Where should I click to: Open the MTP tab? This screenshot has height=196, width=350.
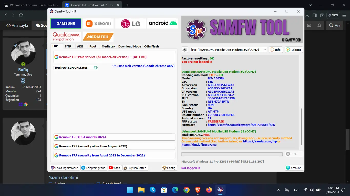pyautogui.click(x=68, y=46)
